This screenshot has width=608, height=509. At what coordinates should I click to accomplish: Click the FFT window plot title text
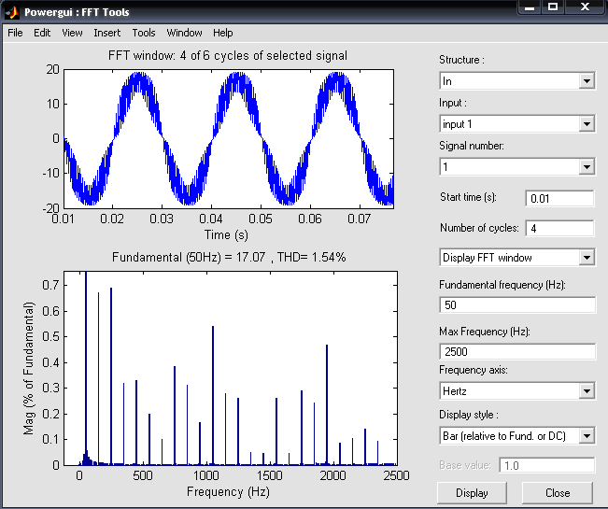pyautogui.click(x=228, y=56)
